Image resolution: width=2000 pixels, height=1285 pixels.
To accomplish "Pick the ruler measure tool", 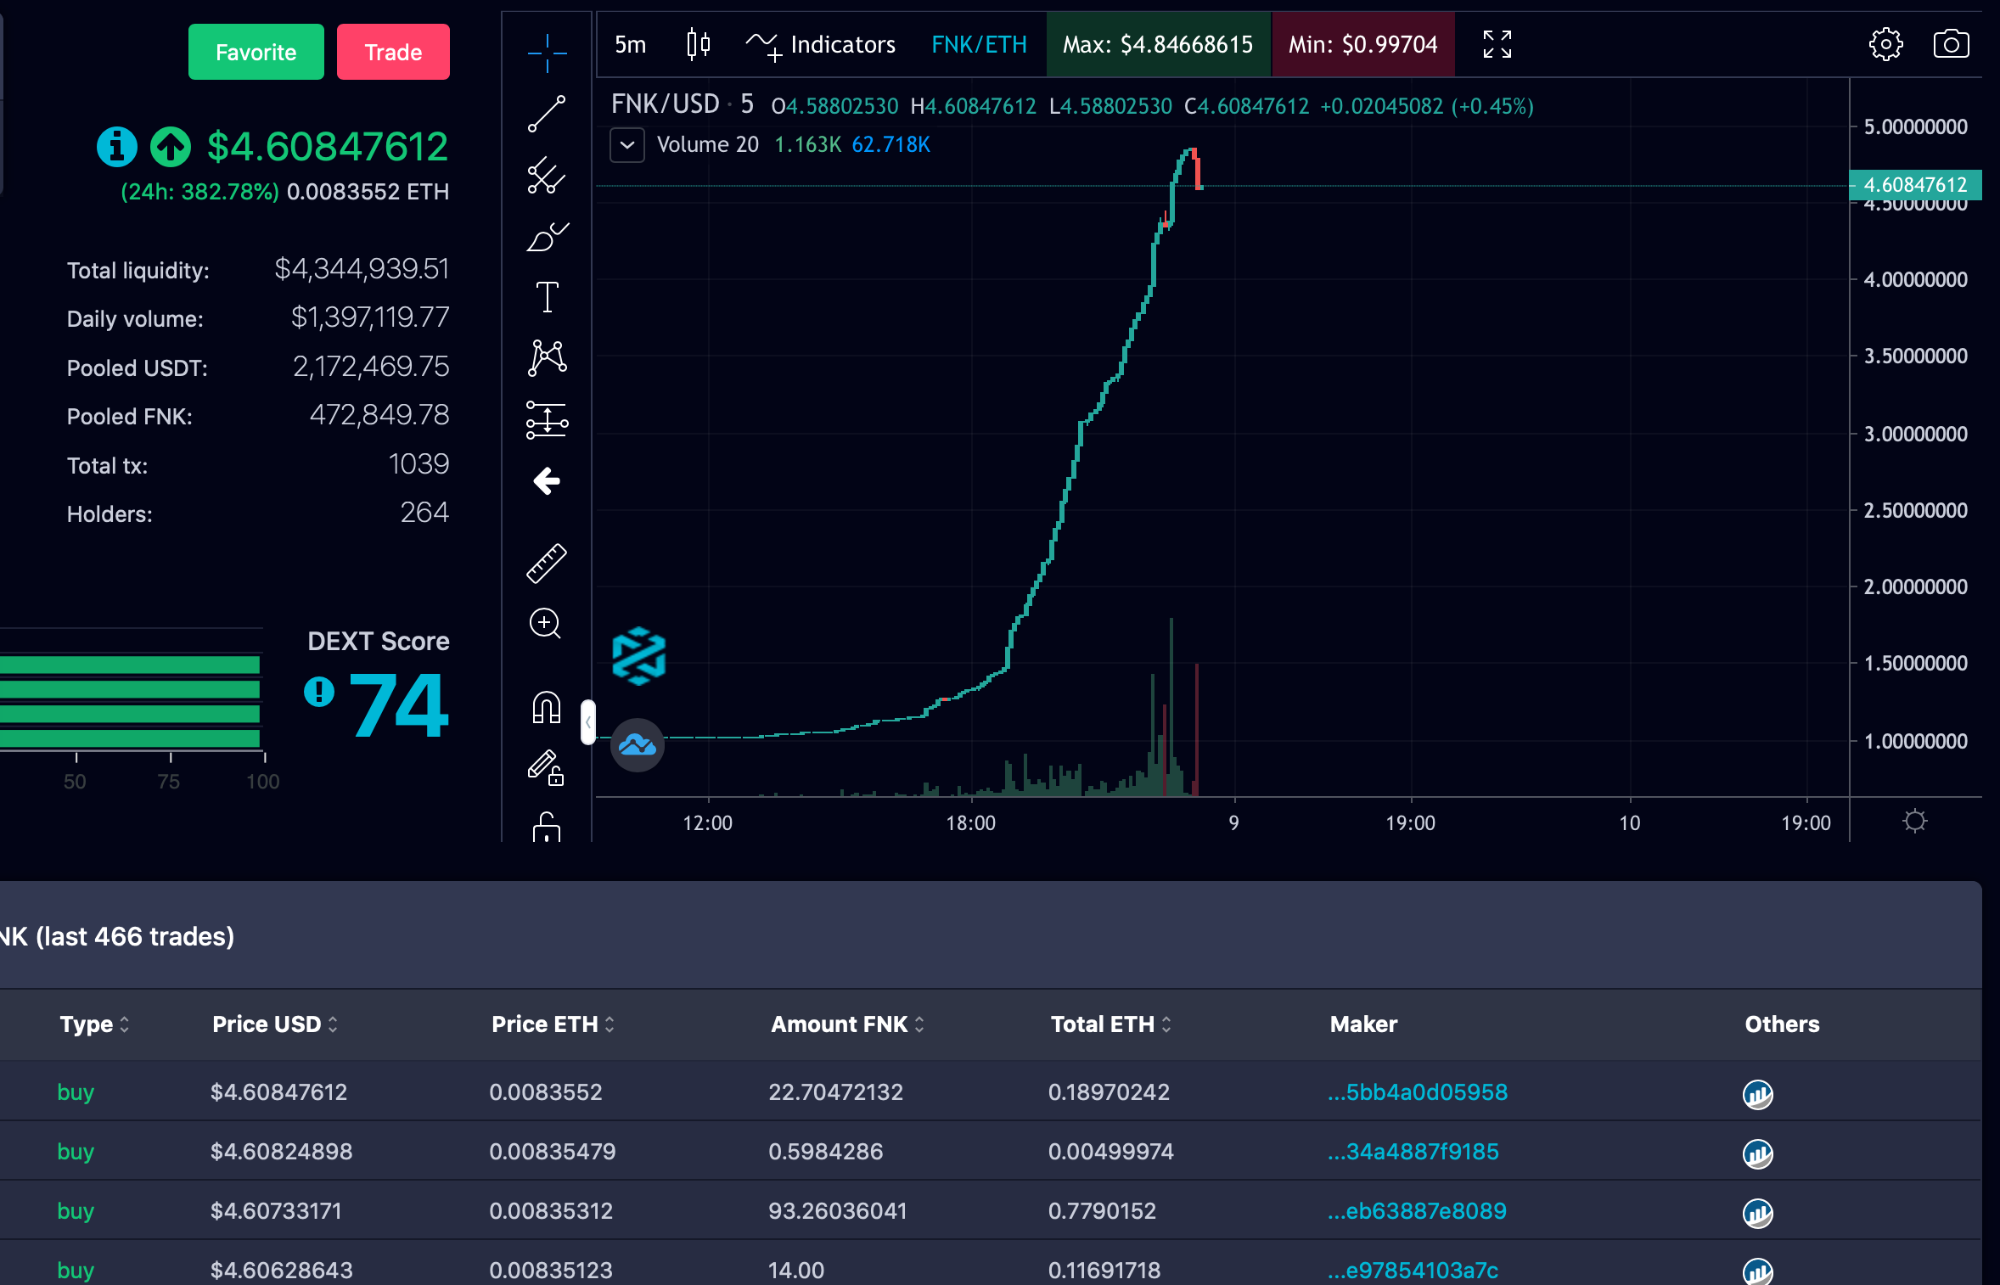I will point(547,564).
